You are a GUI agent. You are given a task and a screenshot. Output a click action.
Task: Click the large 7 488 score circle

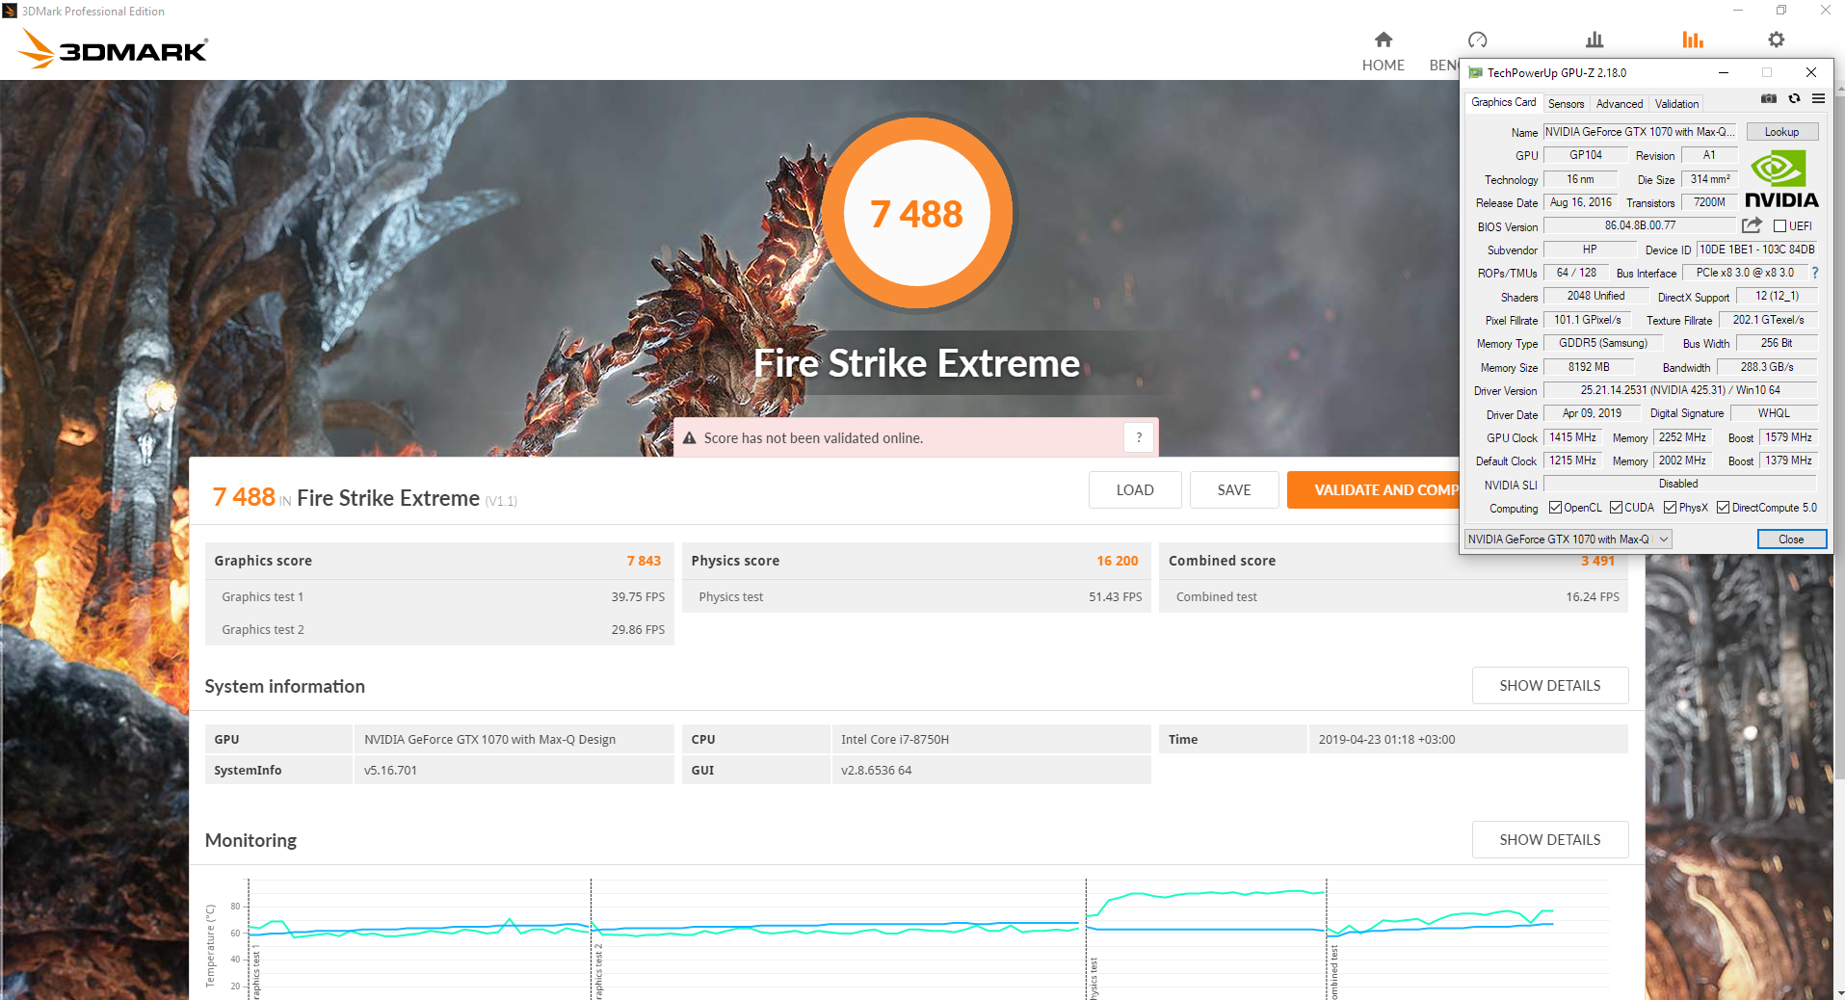(916, 213)
